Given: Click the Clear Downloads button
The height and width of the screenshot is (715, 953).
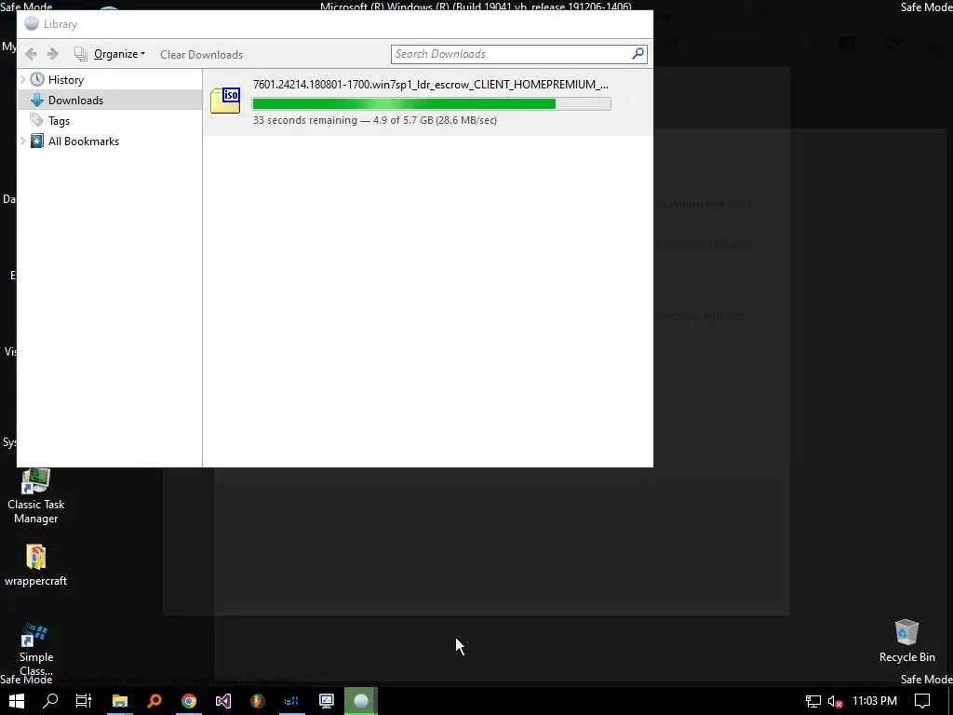Looking at the screenshot, I should click(x=201, y=54).
